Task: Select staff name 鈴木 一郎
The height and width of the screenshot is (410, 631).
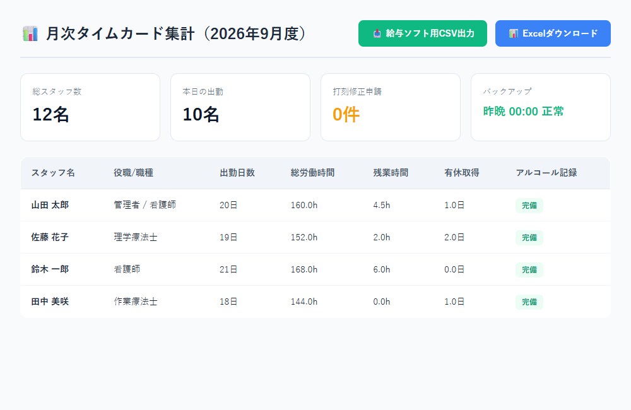Action: pyautogui.click(x=50, y=269)
